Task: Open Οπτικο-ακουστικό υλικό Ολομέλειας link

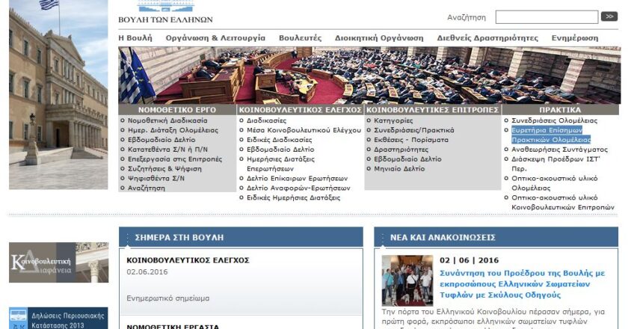Action: point(554,183)
